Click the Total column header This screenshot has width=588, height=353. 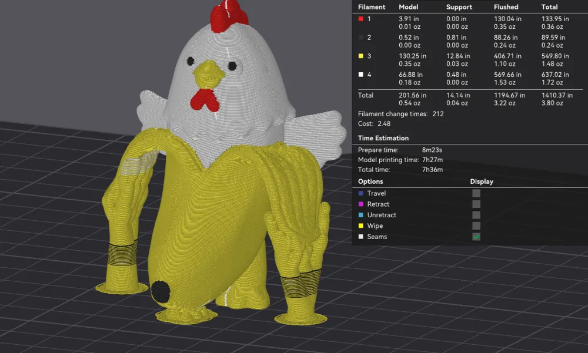tap(549, 7)
